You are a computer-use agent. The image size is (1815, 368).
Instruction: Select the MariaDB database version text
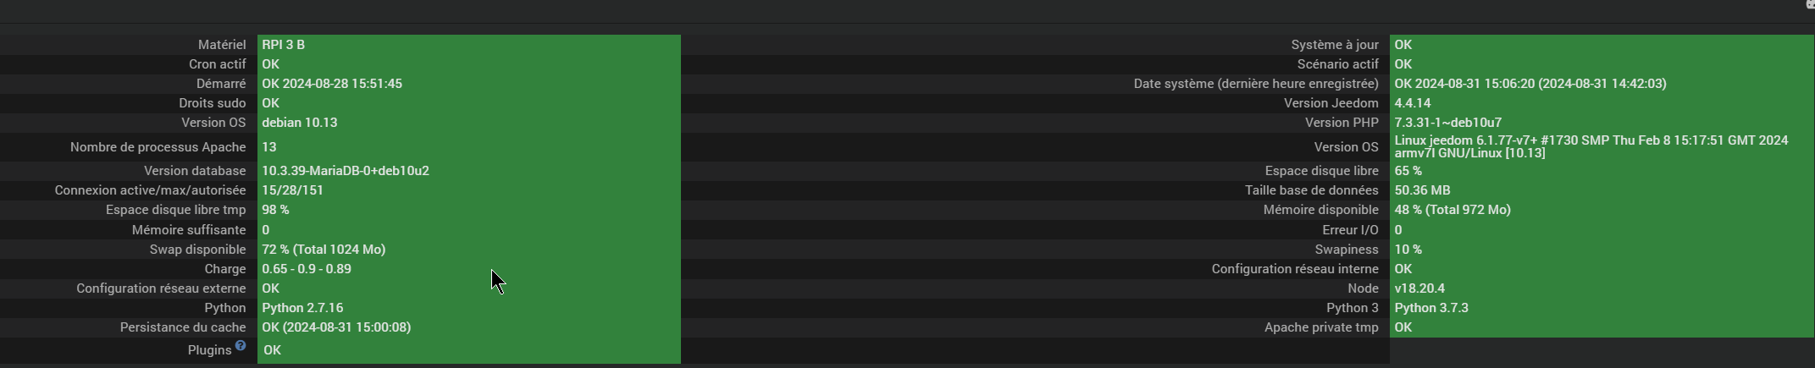pos(346,171)
